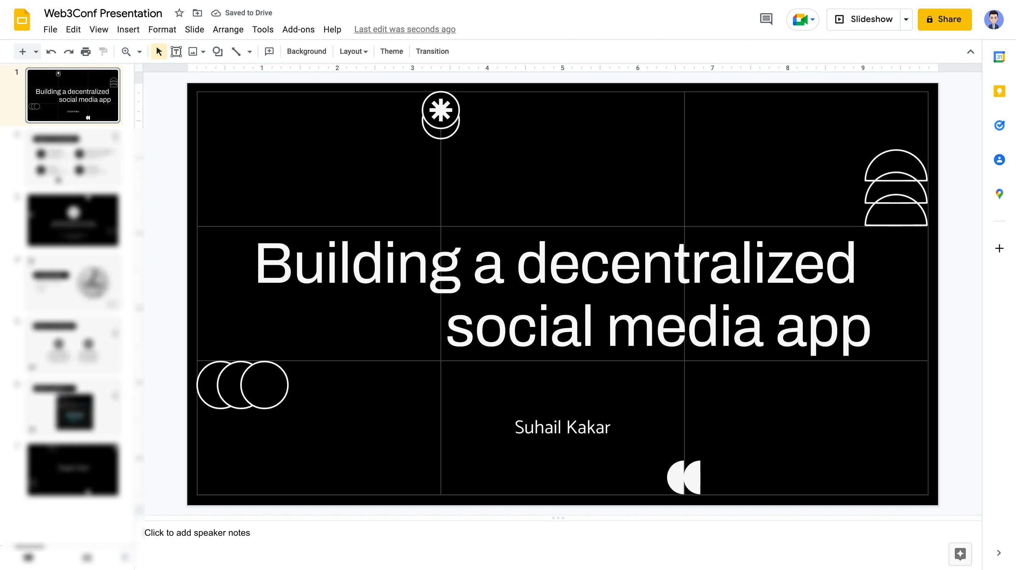Expand the zoom options arrow

(x=139, y=51)
